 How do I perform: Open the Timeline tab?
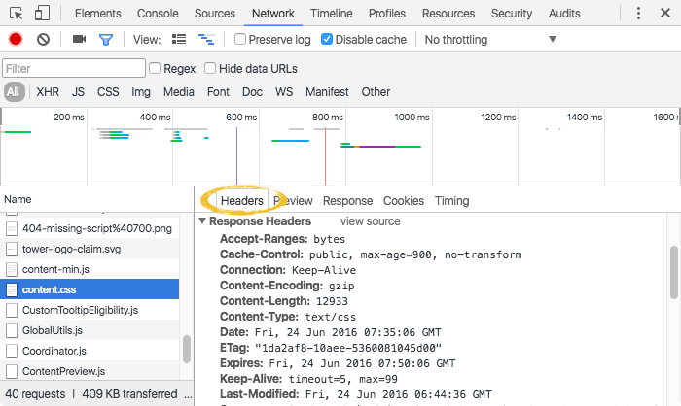click(x=332, y=14)
